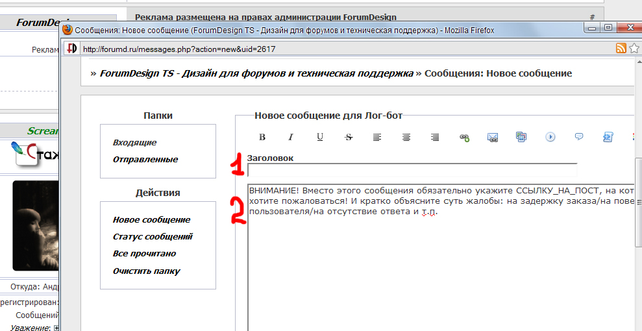This screenshot has height=331, width=642.
Task: Apply strikethrough formatting
Action: click(x=349, y=137)
